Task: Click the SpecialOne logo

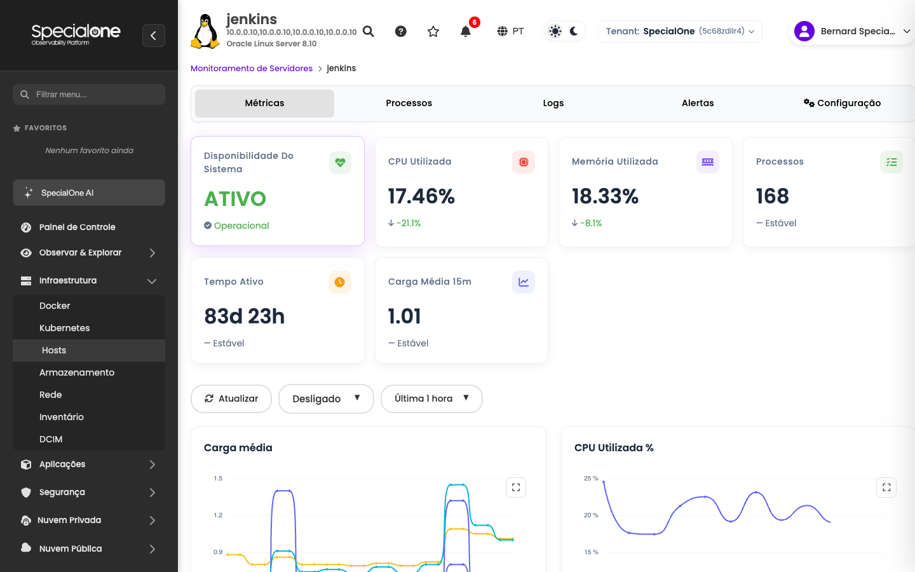Action: coord(76,34)
